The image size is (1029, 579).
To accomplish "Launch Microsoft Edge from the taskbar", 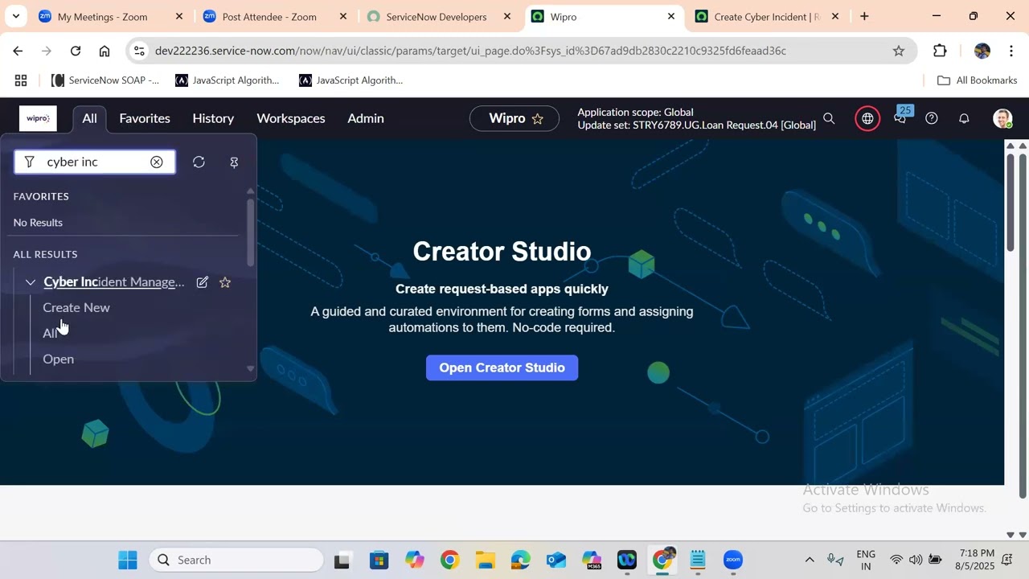I will (520, 560).
